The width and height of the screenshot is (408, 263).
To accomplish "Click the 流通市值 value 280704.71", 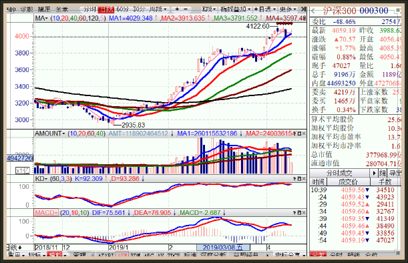I will (x=381, y=164).
